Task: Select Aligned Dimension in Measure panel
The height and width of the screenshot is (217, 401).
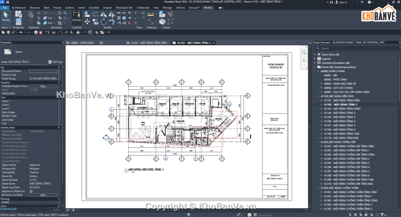Action: tap(151, 22)
